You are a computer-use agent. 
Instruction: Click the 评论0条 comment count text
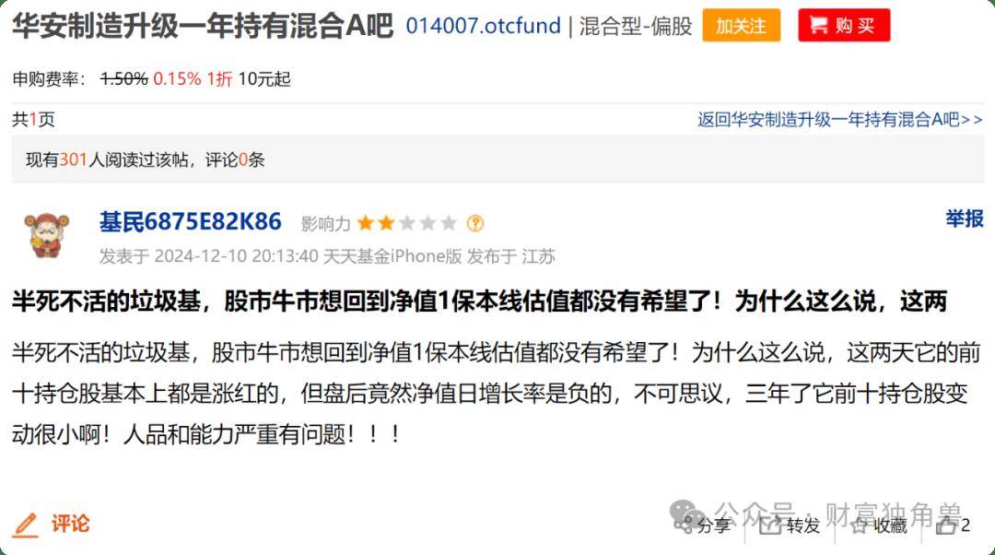point(235,159)
